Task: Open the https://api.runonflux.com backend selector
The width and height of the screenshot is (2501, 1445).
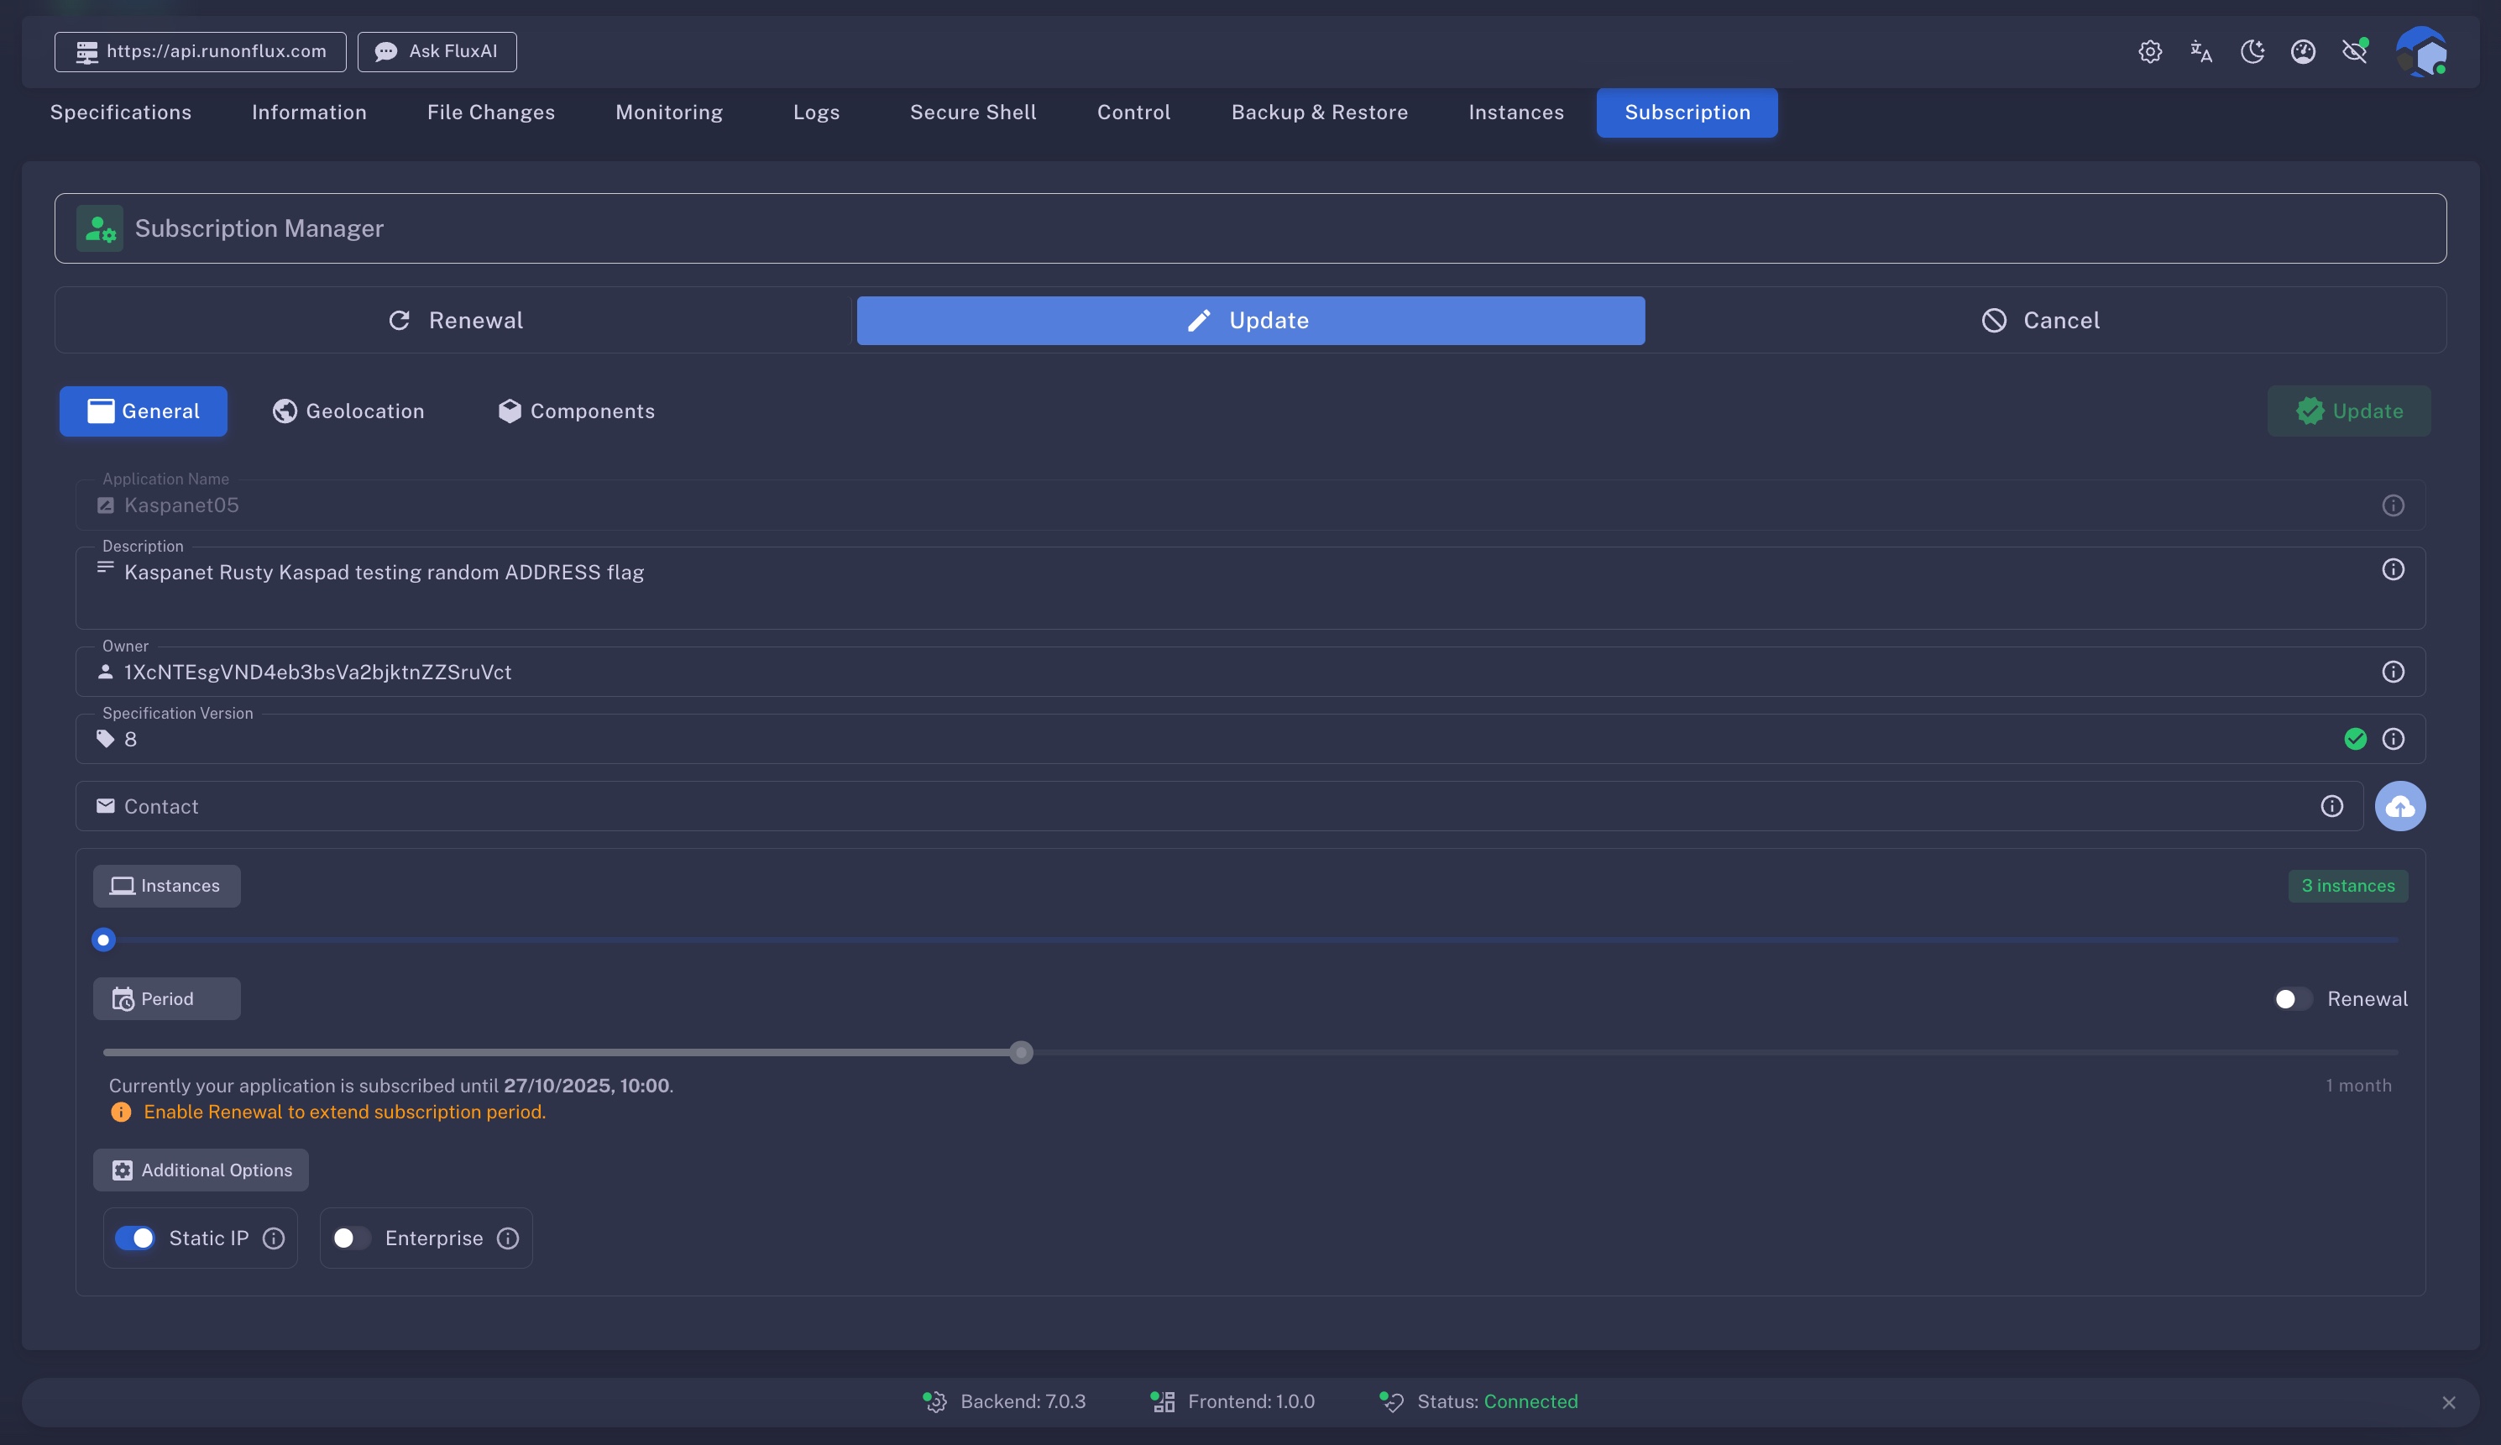Action: [x=201, y=51]
